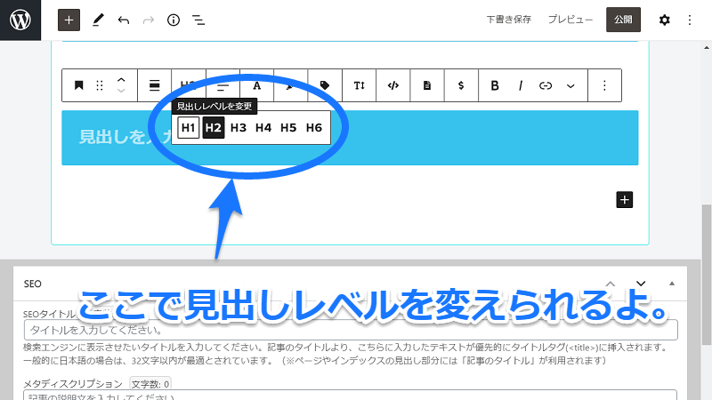The image size is (712, 400).
Task: Open the list view outline
Action: [198, 20]
